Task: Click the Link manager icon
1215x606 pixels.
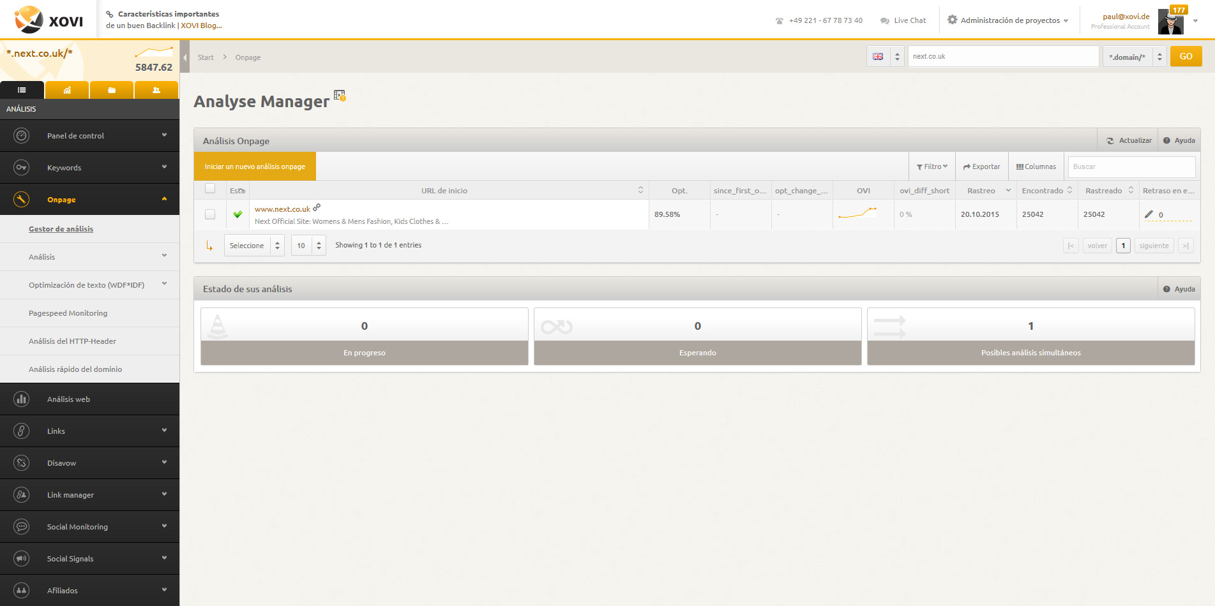Action: pos(21,494)
